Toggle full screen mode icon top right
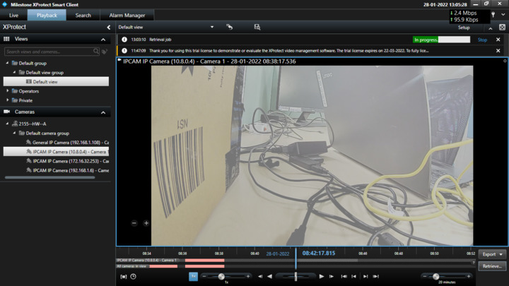This screenshot has height=286, width=509. 502,28
